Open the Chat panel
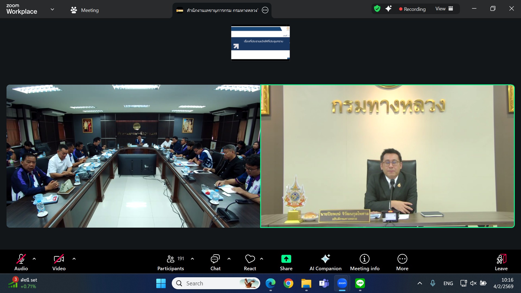 coord(215,262)
